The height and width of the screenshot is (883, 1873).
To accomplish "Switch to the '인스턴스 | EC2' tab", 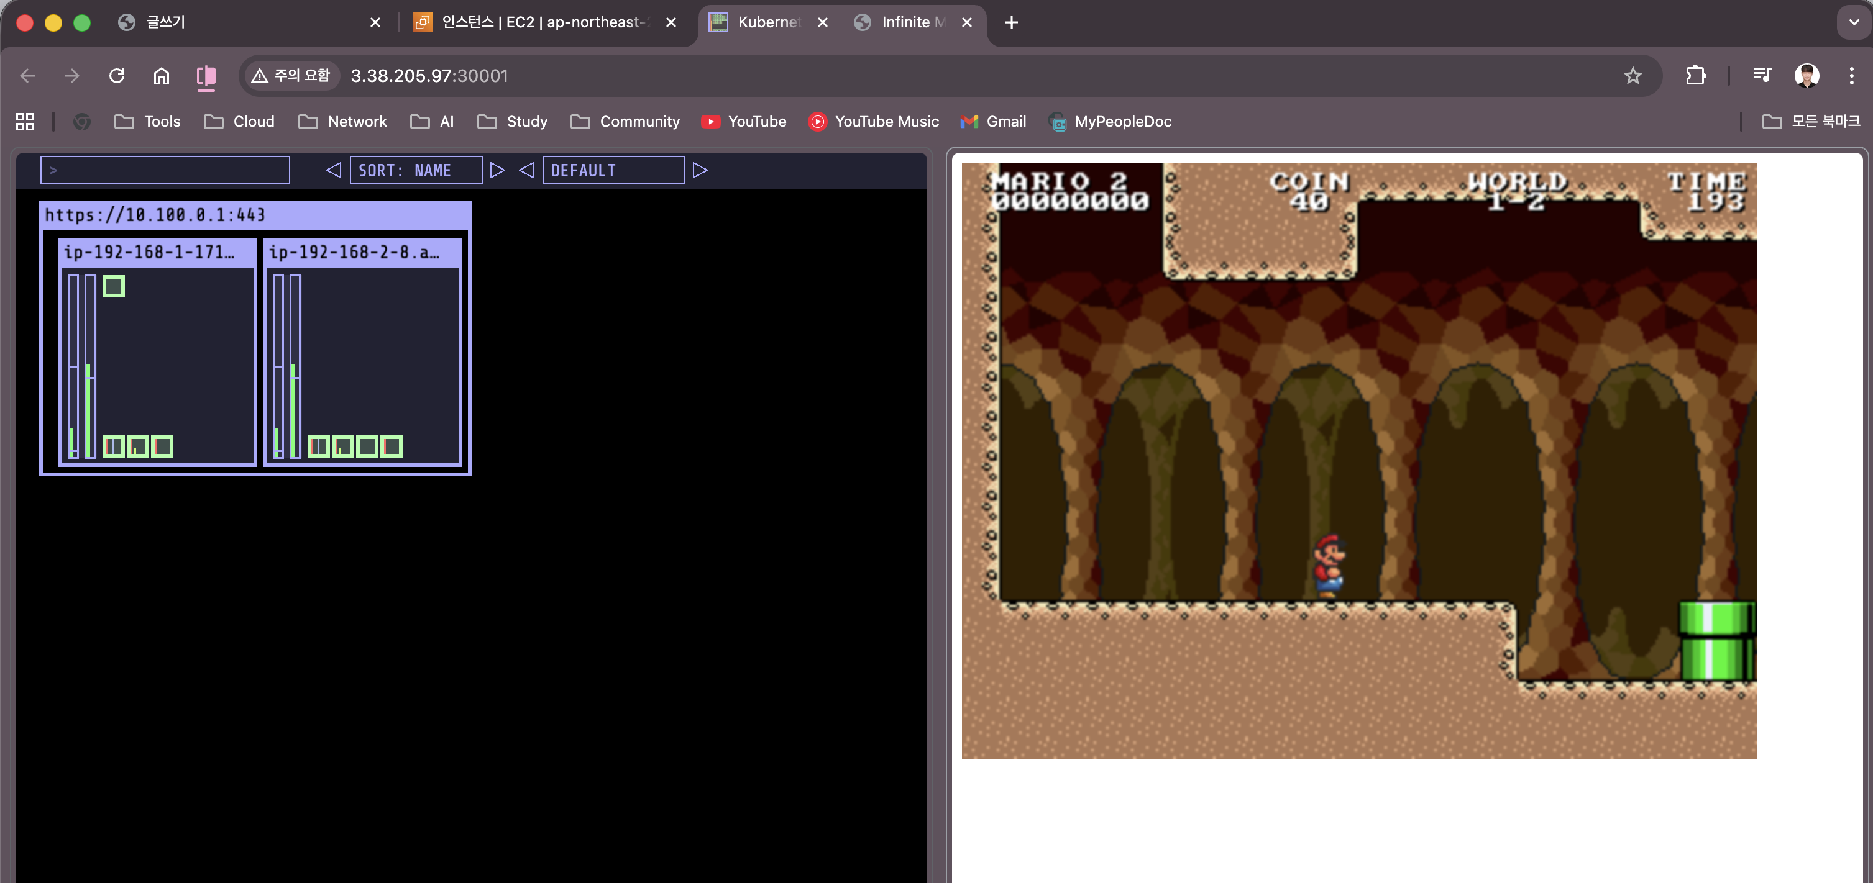I will (x=546, y=22).
